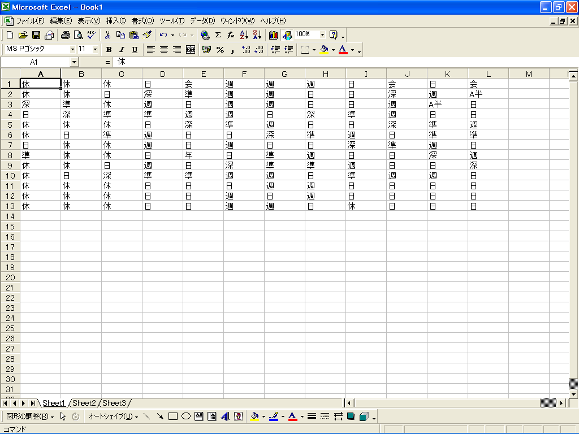Toggle the Drawing toolbar button

287,35
